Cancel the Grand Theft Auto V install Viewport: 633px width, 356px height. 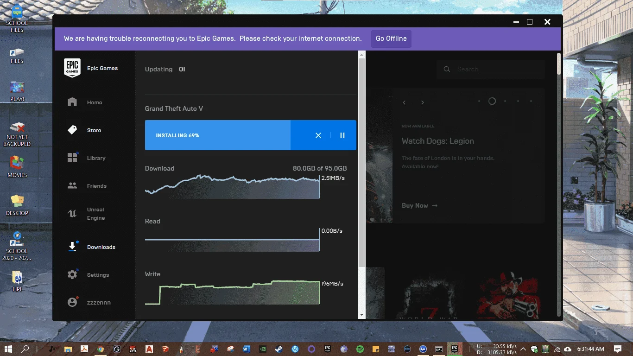click(x=318, y=135)
